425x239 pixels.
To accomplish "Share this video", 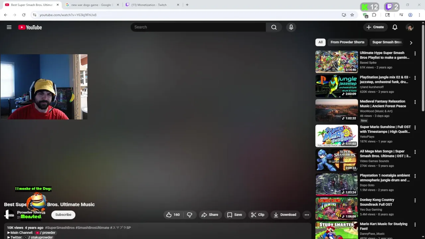I will 210,215.
